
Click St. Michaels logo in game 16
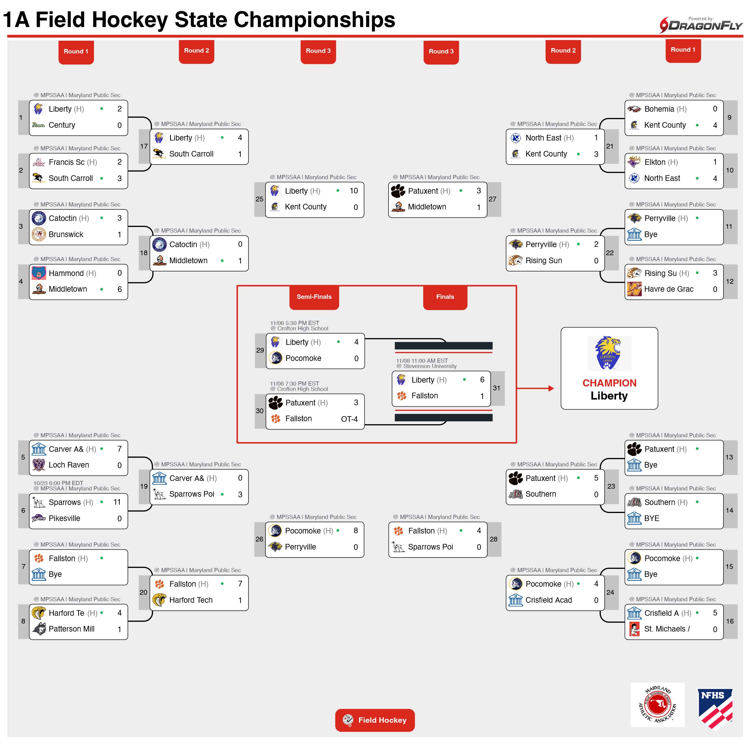point(634,629)
